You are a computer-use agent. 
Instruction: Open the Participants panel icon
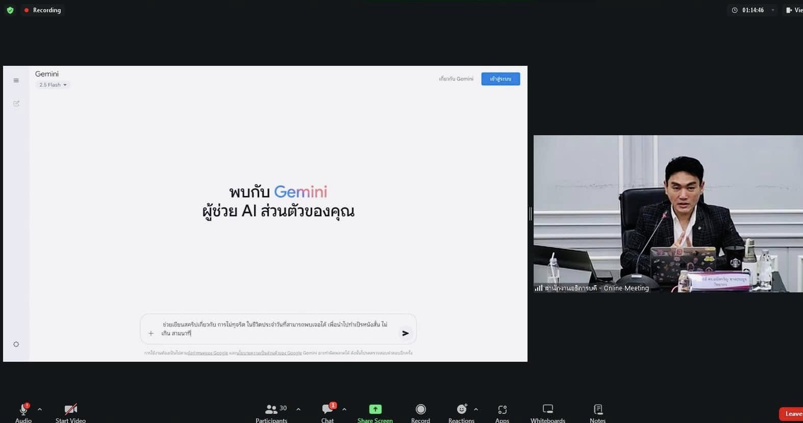[x=271, y=409]
